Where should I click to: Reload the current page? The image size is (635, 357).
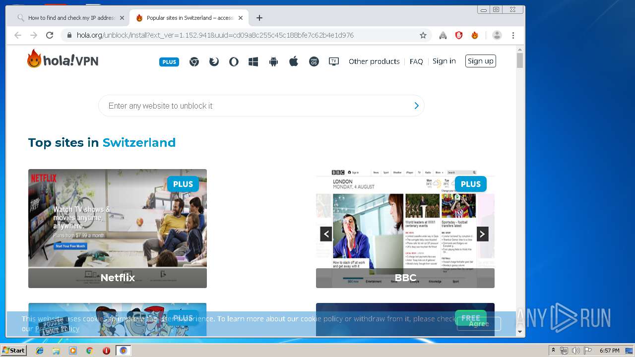click(x=50, y=35)
